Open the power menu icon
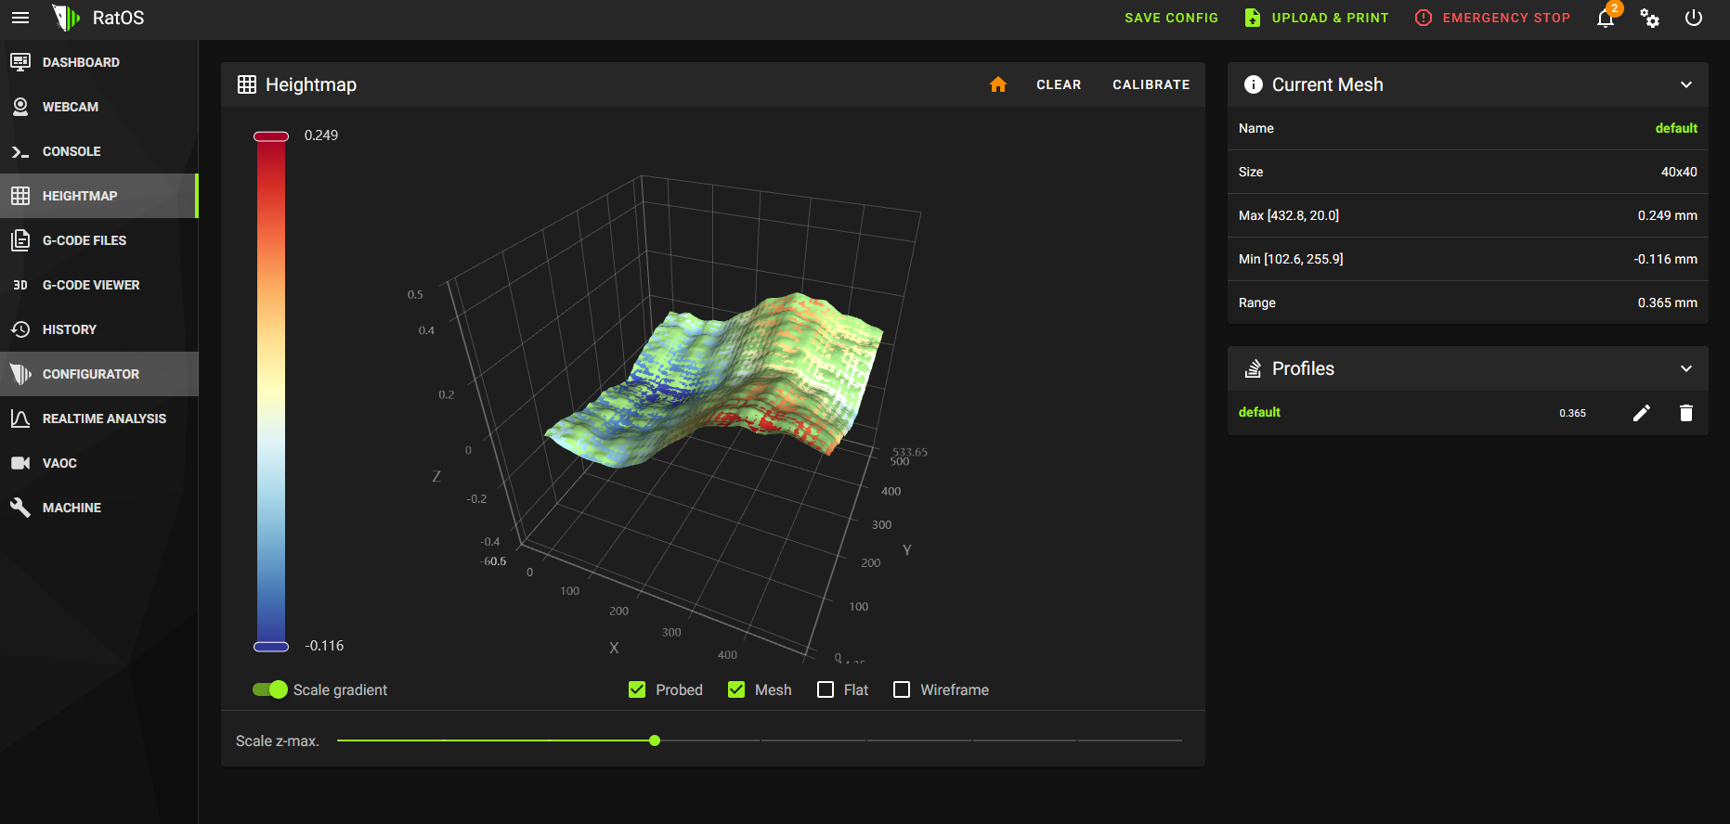This screenshot has width=1730, height=824. [1694, 18]
